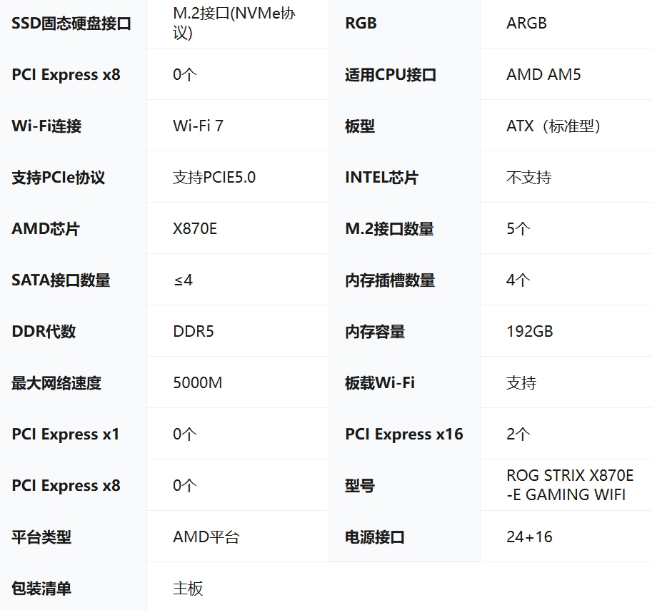The image size is (652, 610).
Task: Select the M.2接口(NVMe协议) value cell
Action: tap(234, 24)
